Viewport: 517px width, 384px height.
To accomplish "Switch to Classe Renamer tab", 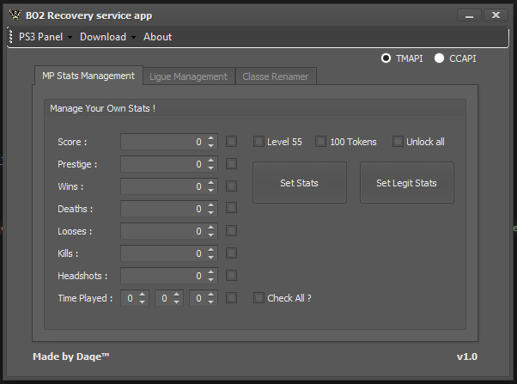I will (276, 76).
